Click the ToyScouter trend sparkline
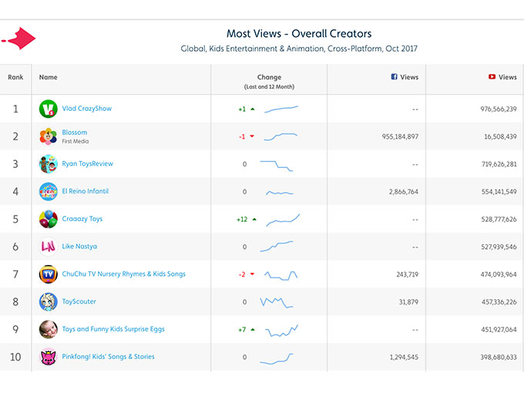Screen dimensions: 524x393 [277, 302]
